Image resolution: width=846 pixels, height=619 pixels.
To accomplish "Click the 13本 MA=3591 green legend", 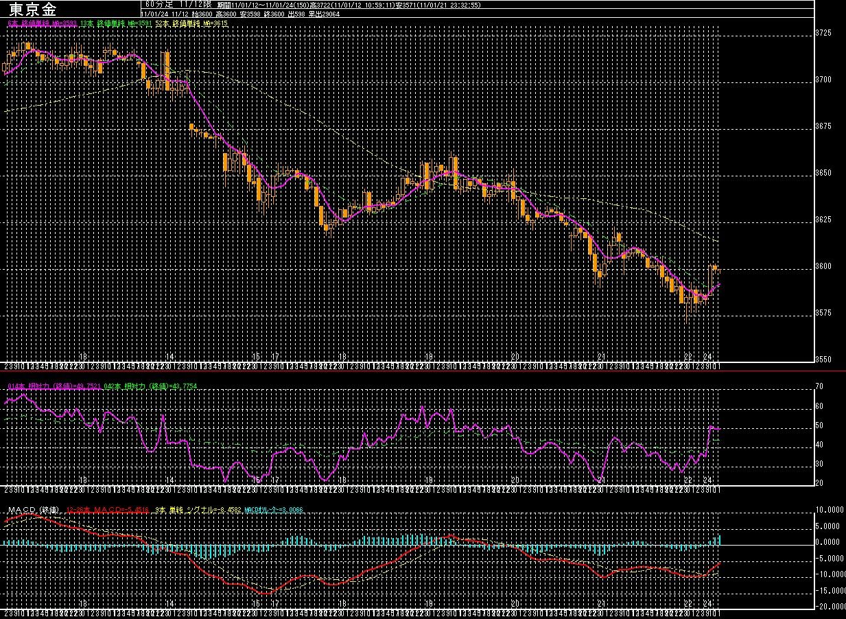I will (115, 23).
